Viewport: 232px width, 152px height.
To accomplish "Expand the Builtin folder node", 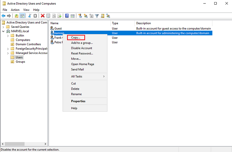I will (x=8, y=35).
